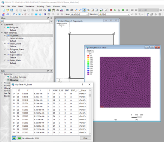Select the Extent_Mesh map item
Viewport: 164px width, 142px height.
click(x=15, y=60)
